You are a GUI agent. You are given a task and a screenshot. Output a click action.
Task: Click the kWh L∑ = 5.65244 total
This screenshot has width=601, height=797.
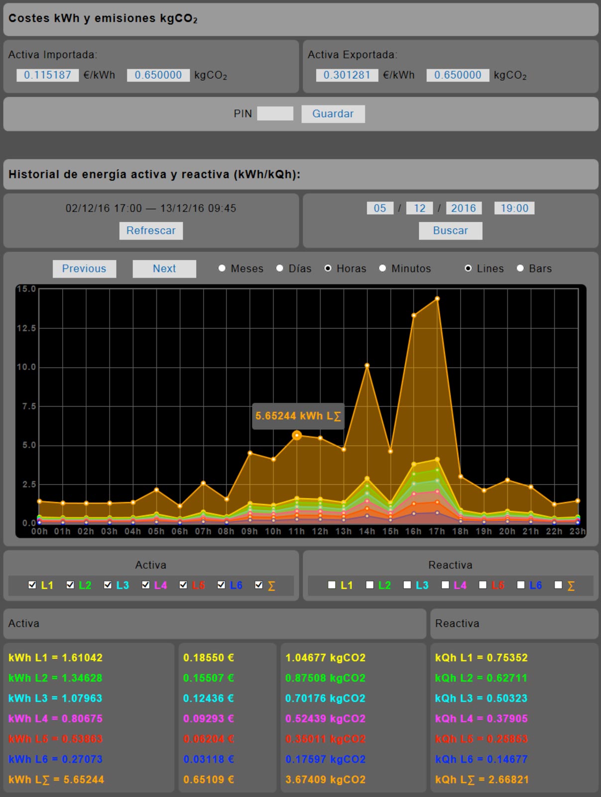point(56,780)
